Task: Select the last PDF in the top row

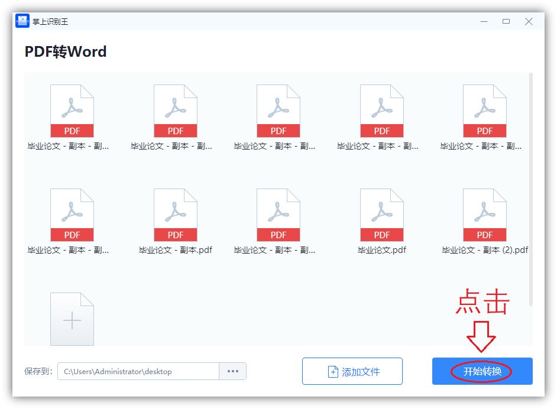Action: 485,111
